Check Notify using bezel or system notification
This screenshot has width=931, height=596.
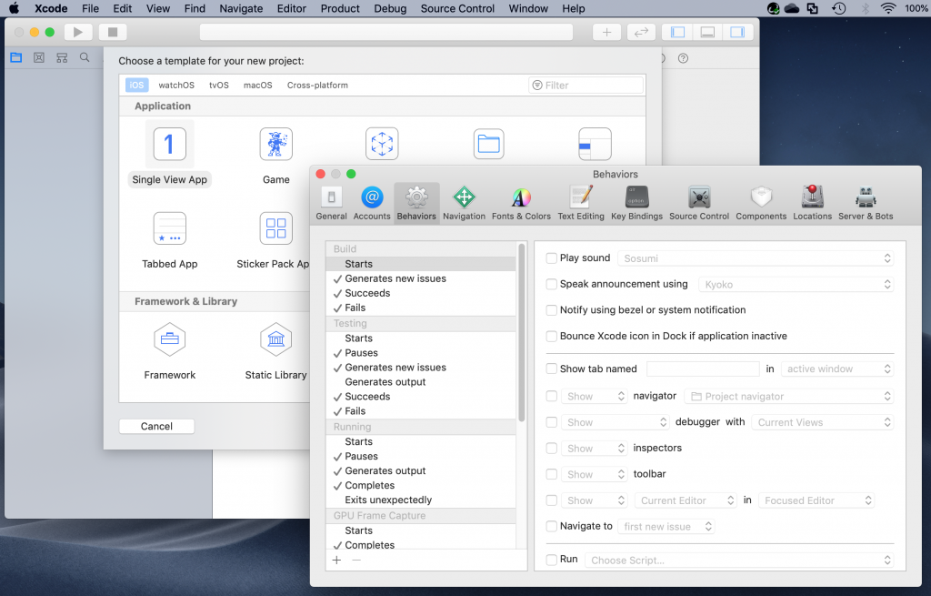(552, 310)
